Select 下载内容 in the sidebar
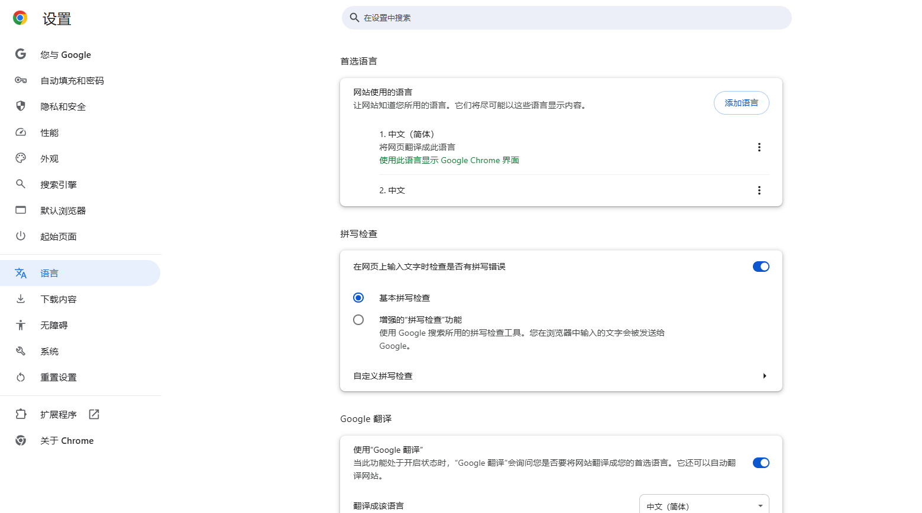Screen dimensions: 922x513 80,299
